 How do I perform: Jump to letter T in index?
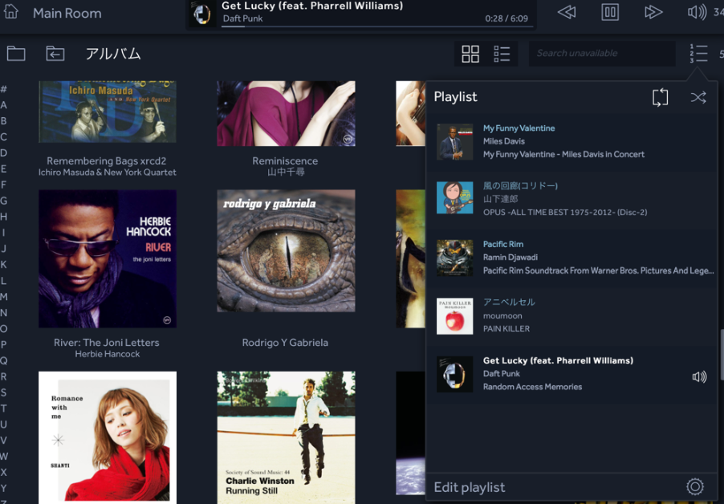(x=4, y=408)
